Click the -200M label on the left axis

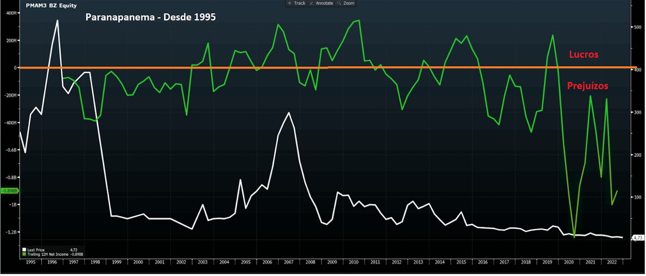(10, 95)
